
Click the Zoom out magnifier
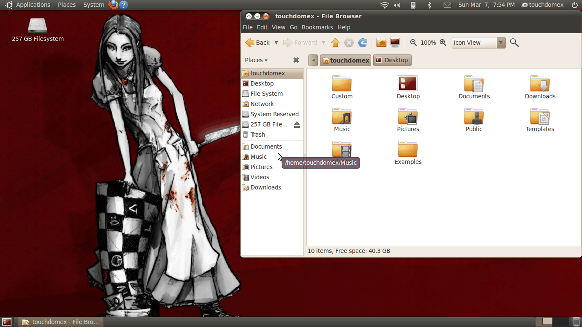[413, 43]
